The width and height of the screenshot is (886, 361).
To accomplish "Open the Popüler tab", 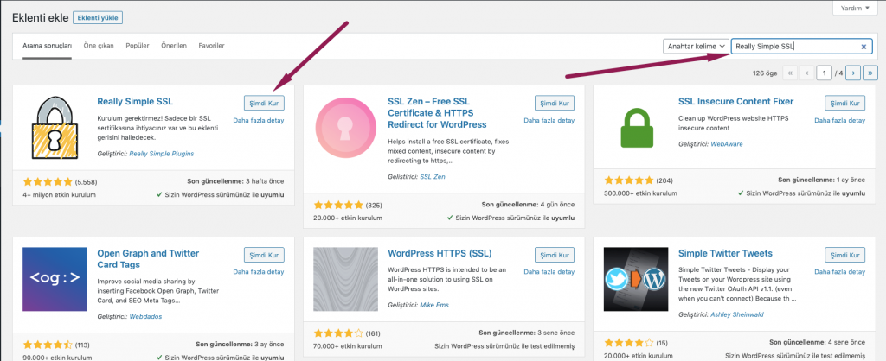I will [x=138, y=46].
